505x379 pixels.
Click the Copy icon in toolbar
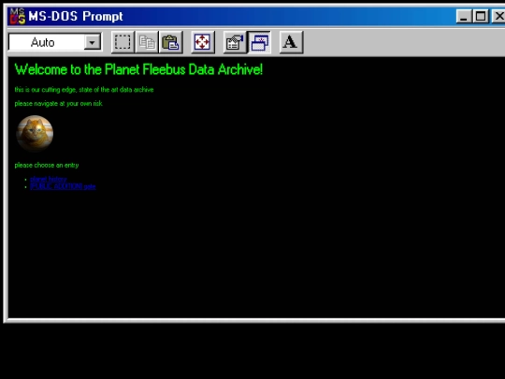147,42
